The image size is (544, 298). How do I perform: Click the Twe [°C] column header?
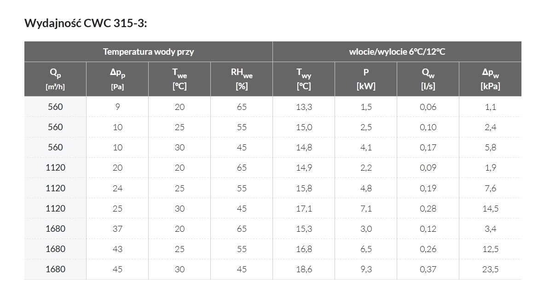point(179,79)
